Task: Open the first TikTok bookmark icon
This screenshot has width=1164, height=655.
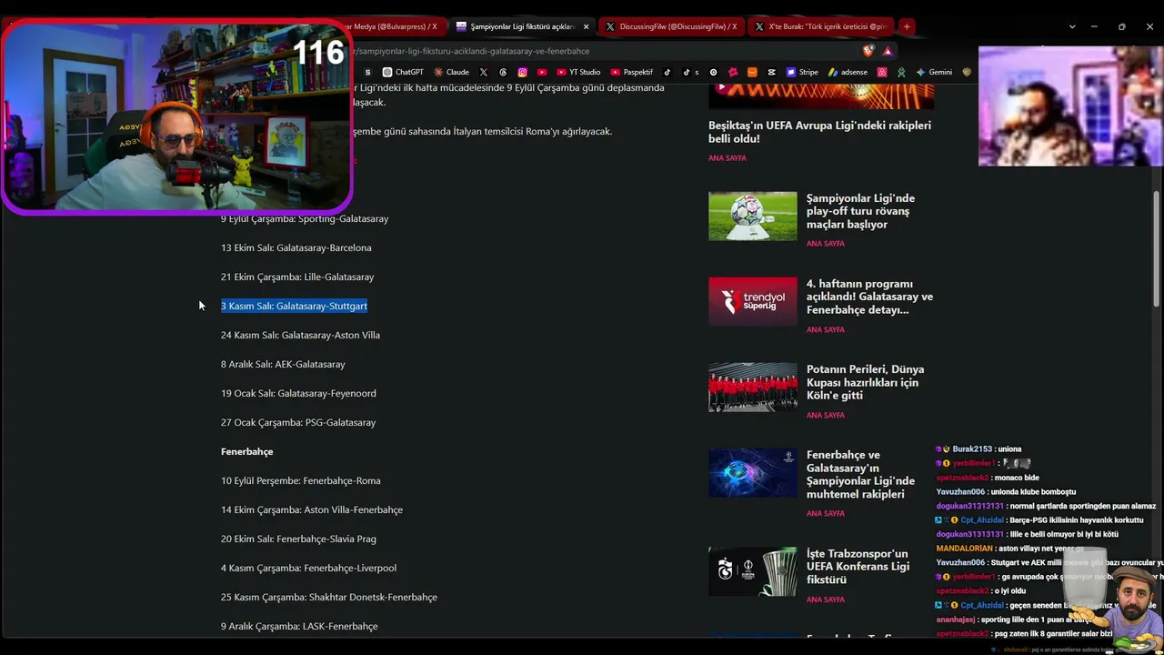Action: click(x=667, y=72)
